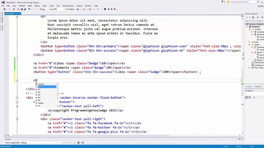Click the Alphabetical sort icon in Properties
Screen dimensions: 264x148
click(250, 97)
